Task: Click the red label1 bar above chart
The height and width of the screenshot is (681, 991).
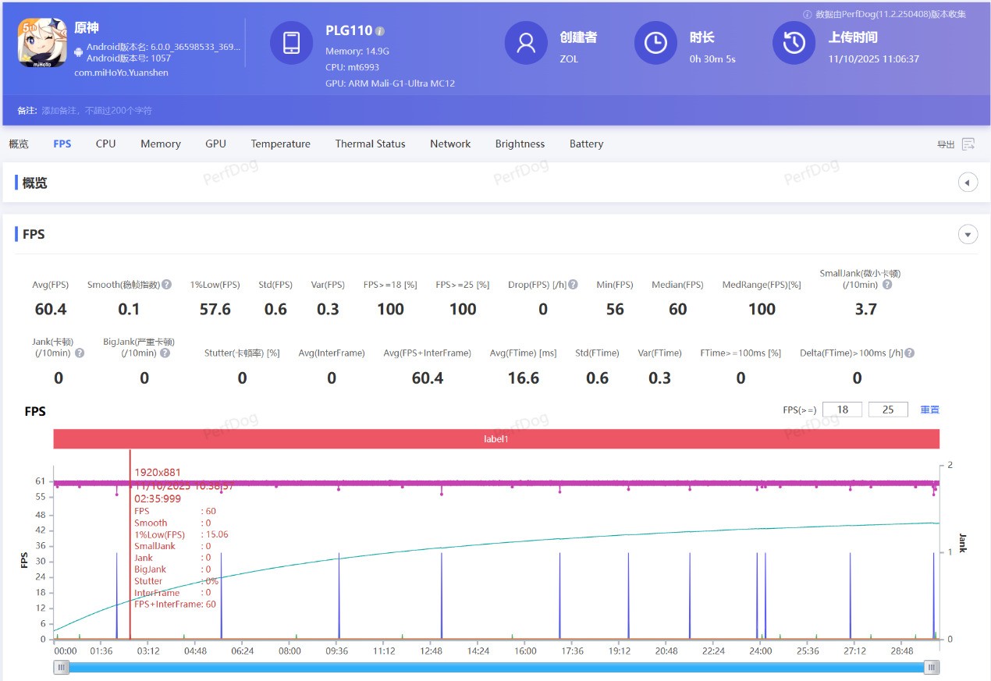Action: coord(495,439)
